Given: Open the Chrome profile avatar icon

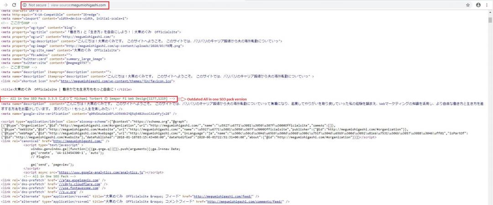Looking at the screenshot, I should coord(478,5).
